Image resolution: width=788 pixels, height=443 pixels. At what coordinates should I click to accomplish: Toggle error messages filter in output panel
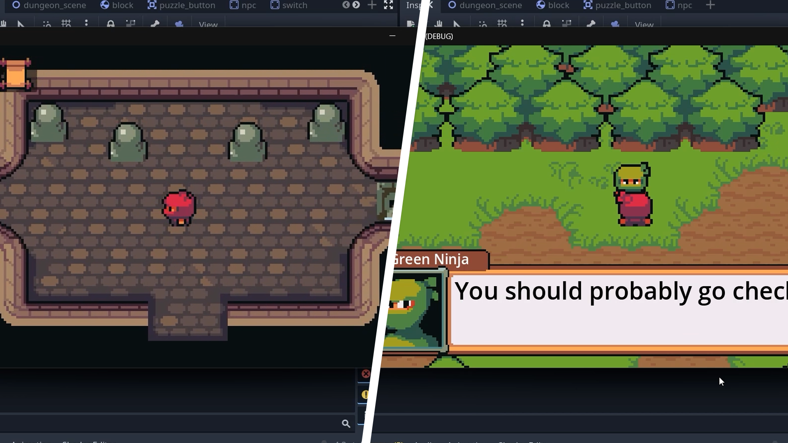(366, 374)
